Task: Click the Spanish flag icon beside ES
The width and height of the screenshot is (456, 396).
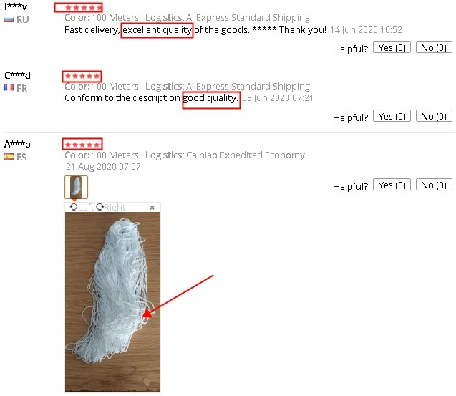Action: pos(9,157)
